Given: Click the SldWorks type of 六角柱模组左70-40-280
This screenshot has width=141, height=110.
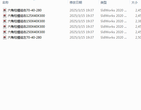Looking at the screenshot, I should point(113,37).
